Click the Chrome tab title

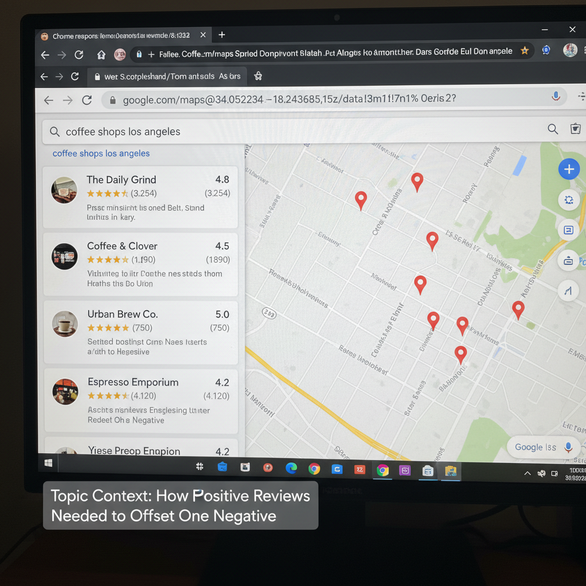(x=121, y=36)
